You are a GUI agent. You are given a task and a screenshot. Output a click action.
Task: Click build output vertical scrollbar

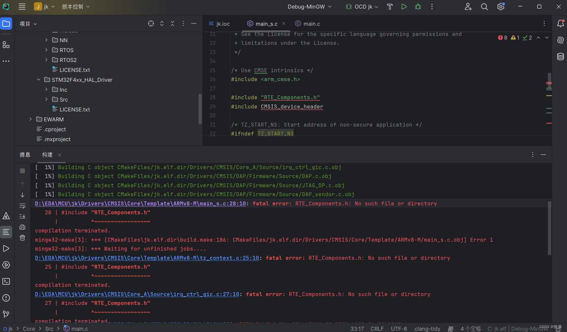coord(550,228)
